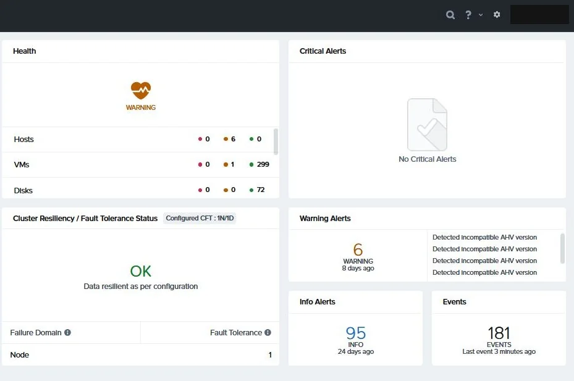Click the help question mark icon
The height and width of the screenshot is (381, 574).
point(468,15)
